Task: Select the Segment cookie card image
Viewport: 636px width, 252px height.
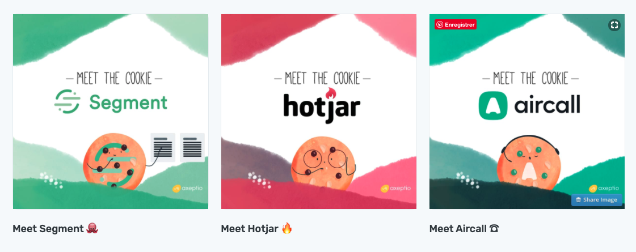Action: [111, 112]
